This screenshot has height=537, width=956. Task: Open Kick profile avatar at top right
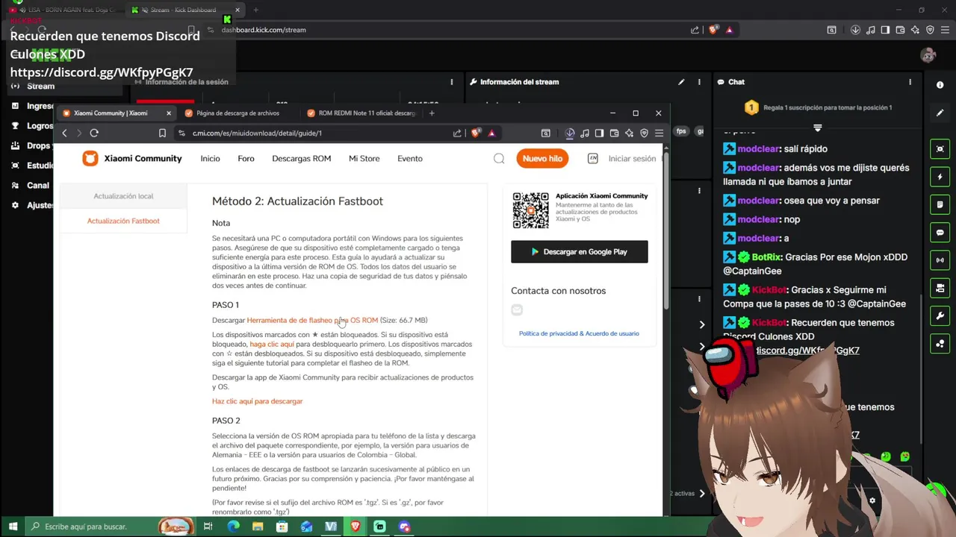tap(928, 55)
